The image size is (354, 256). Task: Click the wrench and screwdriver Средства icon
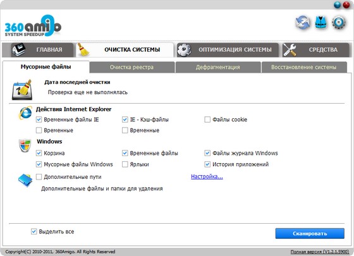tap(290, 50)
